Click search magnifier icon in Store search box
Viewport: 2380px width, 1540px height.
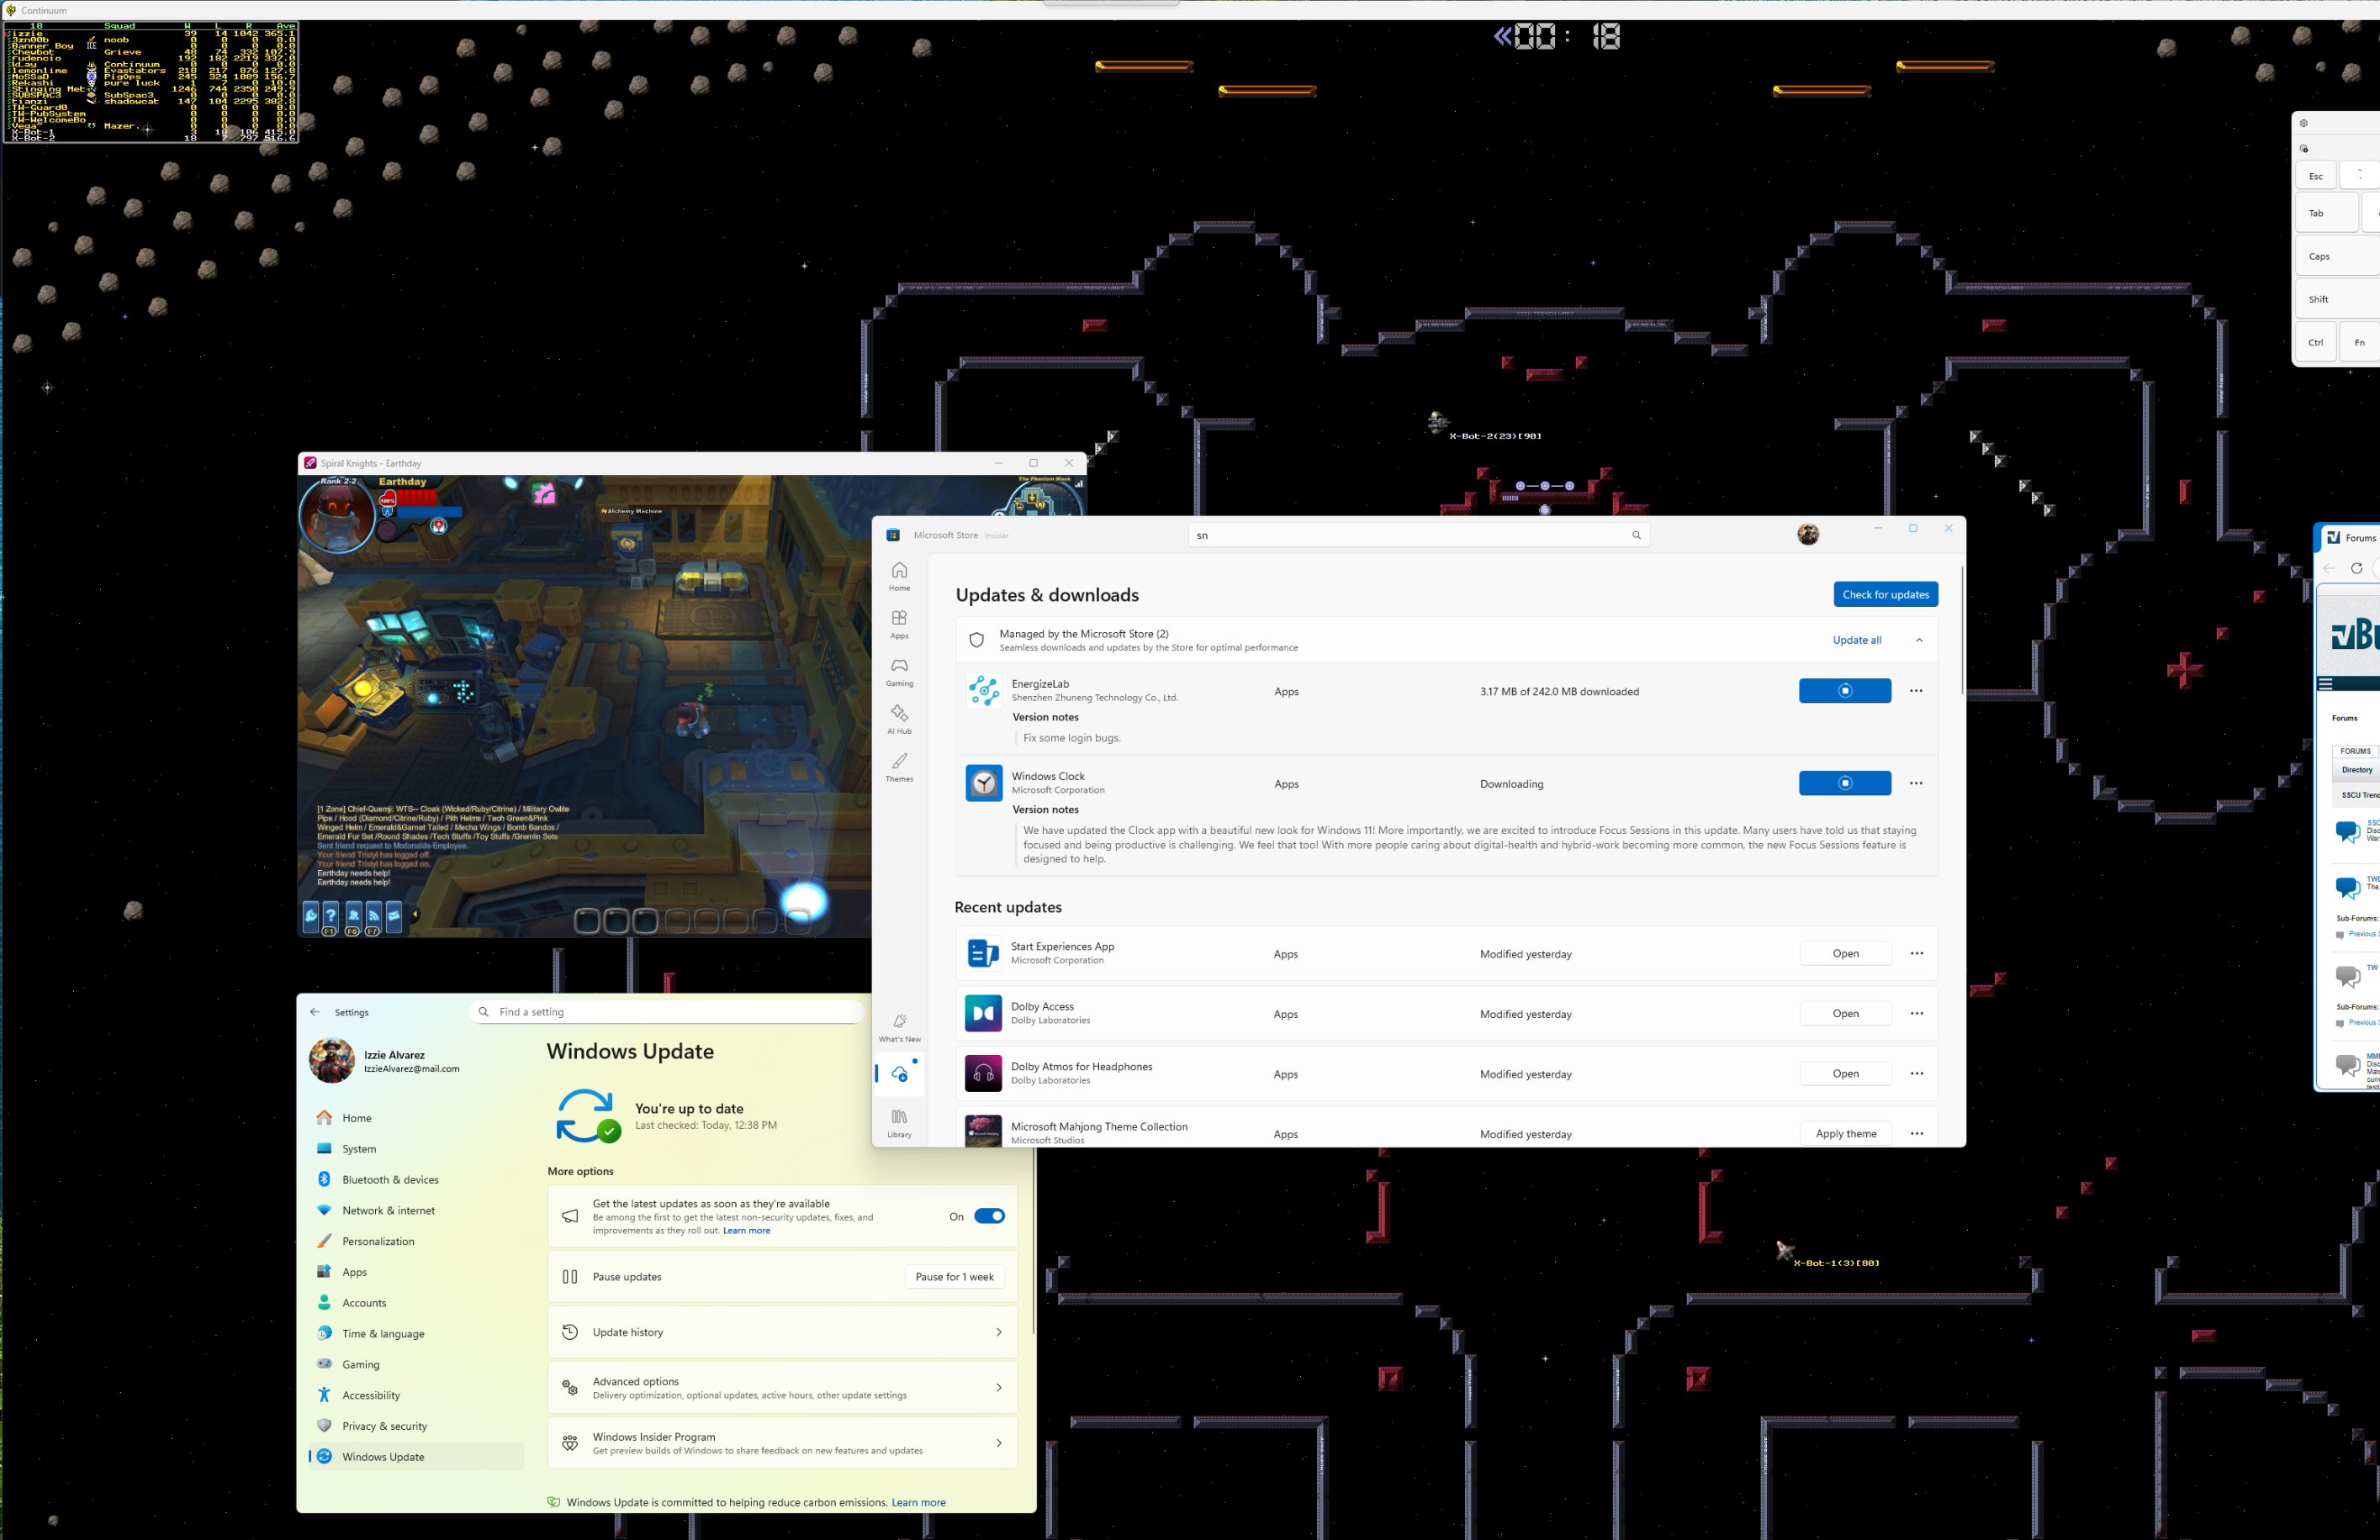point(1636,535)
